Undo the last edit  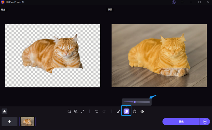97,111
